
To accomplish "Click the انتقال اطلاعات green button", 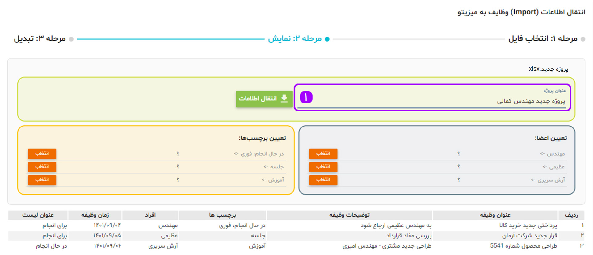I will [x=264, y=99].
